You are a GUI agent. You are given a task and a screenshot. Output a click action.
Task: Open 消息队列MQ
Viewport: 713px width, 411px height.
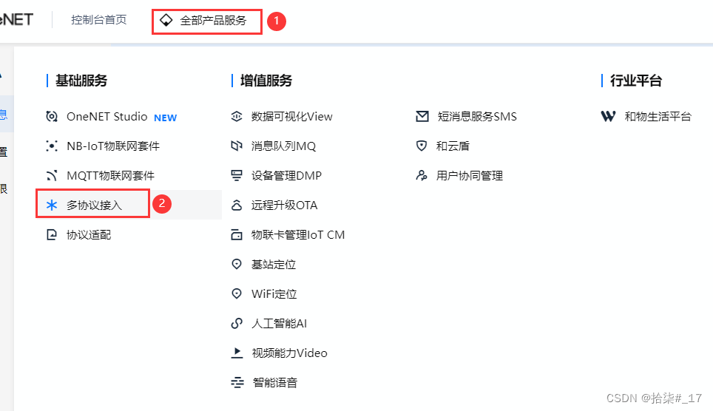tap(284, 146)
